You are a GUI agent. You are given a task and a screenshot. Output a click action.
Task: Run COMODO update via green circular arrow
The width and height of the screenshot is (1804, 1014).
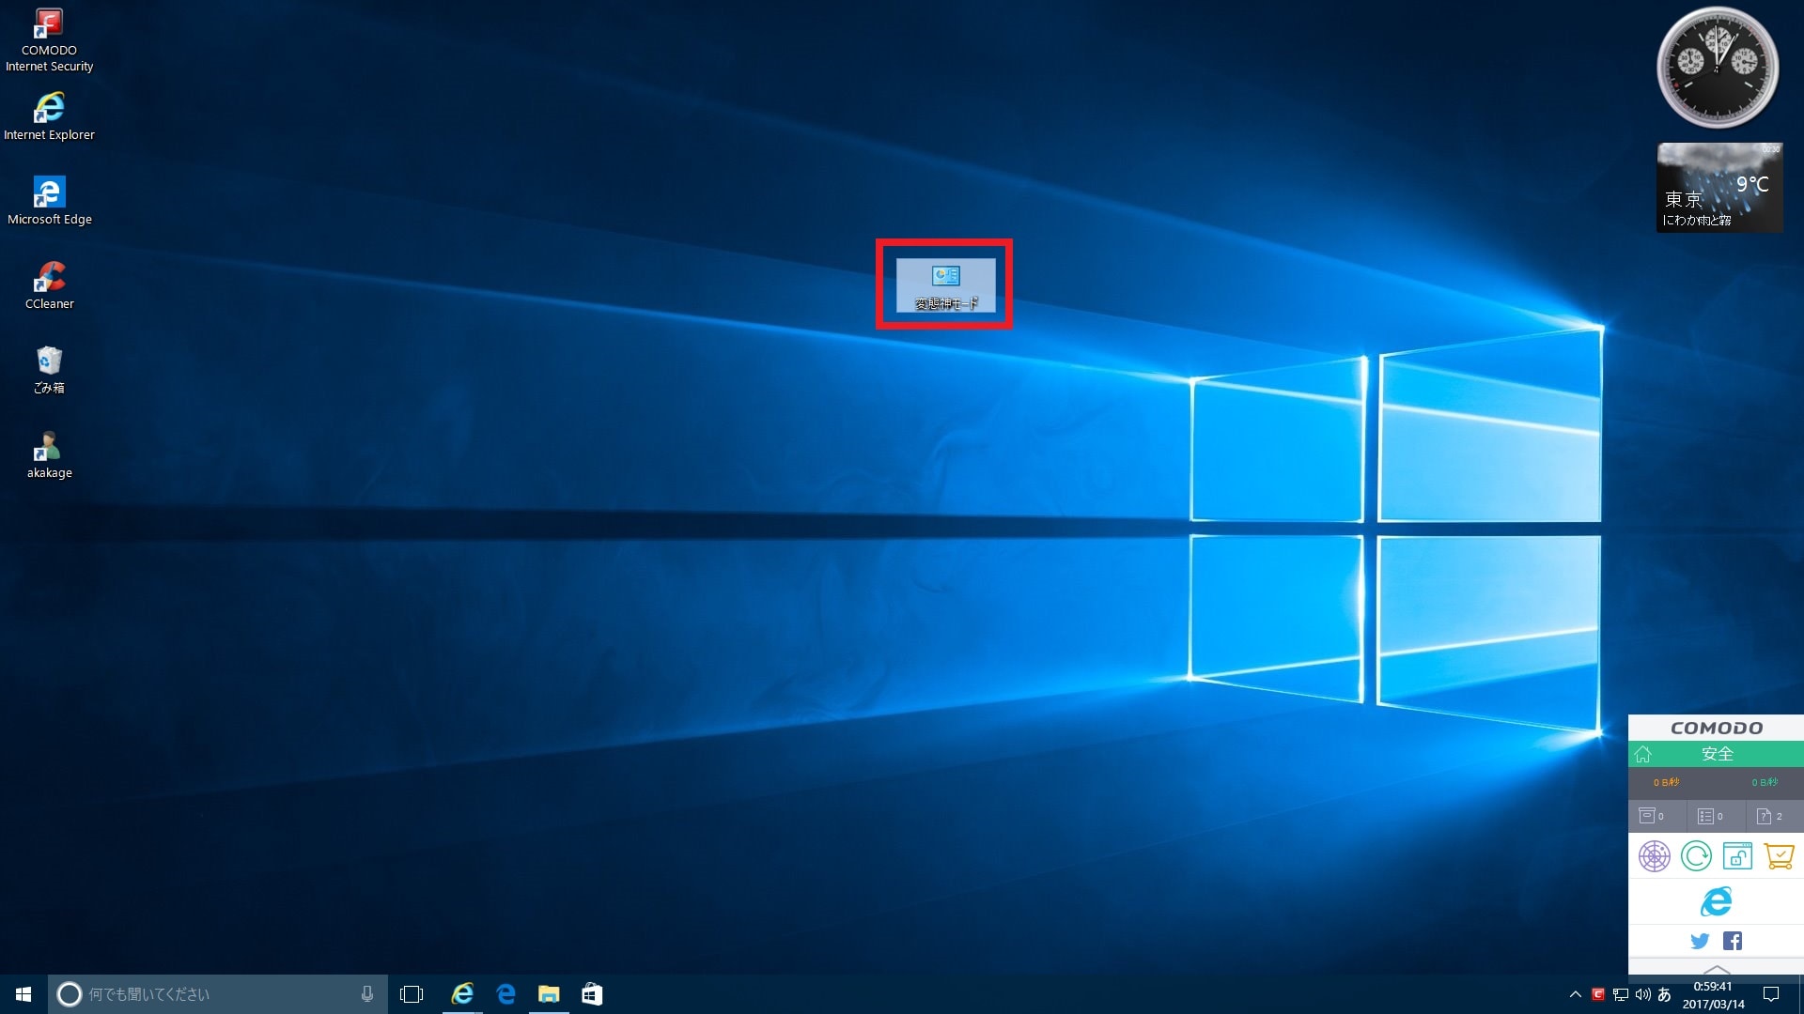click(x=1696, y=856)
